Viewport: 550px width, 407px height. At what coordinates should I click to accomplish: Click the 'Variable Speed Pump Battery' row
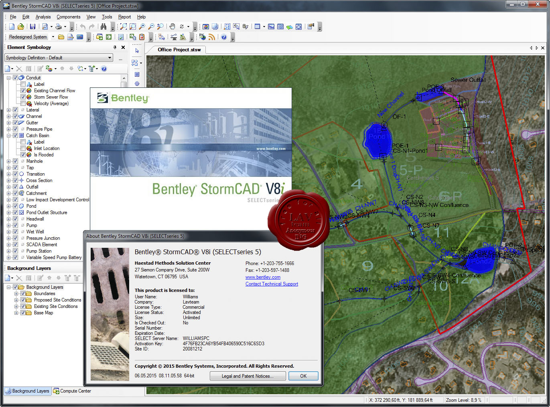pyautogui.click(x=54, y=257)
